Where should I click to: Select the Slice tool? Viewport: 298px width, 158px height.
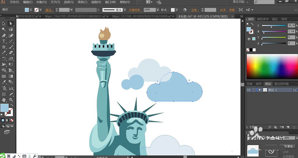(x=11, y=94)
